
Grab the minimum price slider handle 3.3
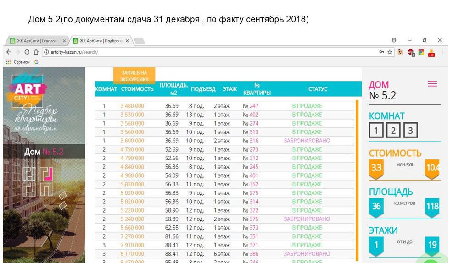coord(376,168)
